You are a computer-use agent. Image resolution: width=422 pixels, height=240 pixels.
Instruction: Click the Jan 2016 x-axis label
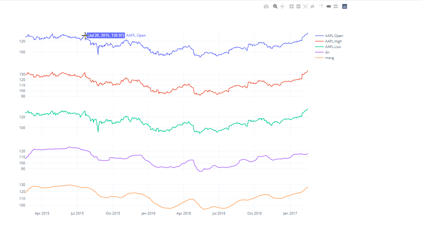[148, 213]
